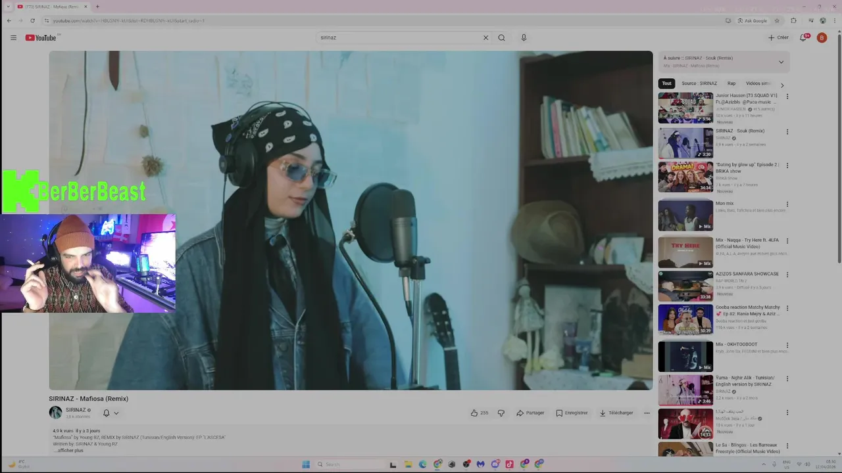842x473 pixels.
Task: Dislike the video with thumbs down
Action: (501, 413)
